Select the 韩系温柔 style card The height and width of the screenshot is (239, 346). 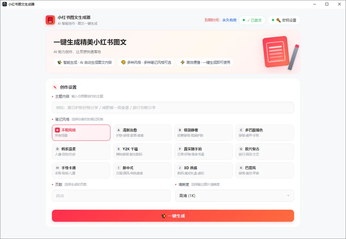[x=81, y=151]
